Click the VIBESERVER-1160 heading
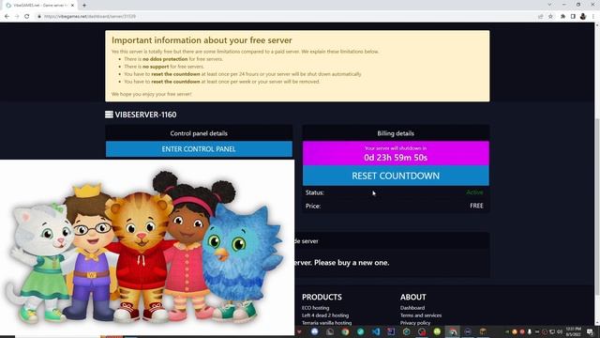Image resolution: width=600 pixels, height=338 pixels. 145,115
